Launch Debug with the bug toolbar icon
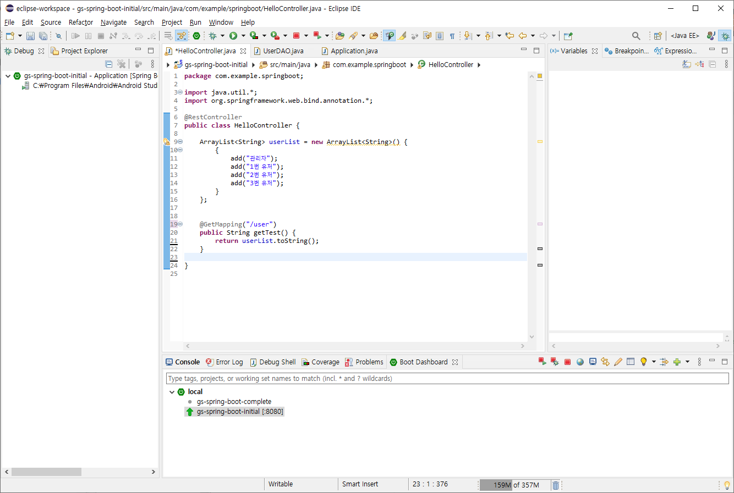 pyautogui.click(x=212, y=36)
